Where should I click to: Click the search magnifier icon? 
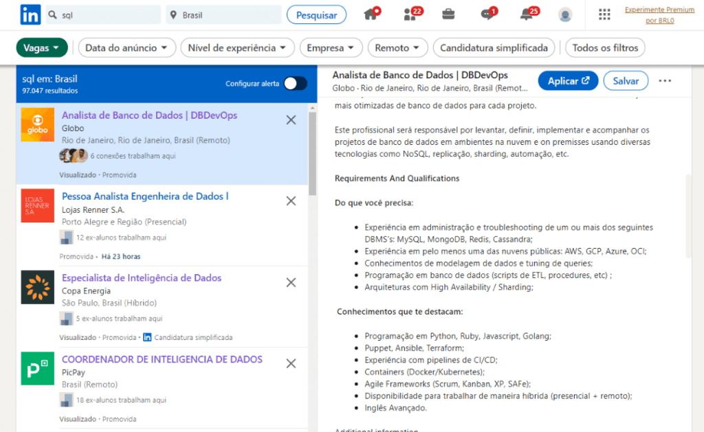click(x=52, y=15)
